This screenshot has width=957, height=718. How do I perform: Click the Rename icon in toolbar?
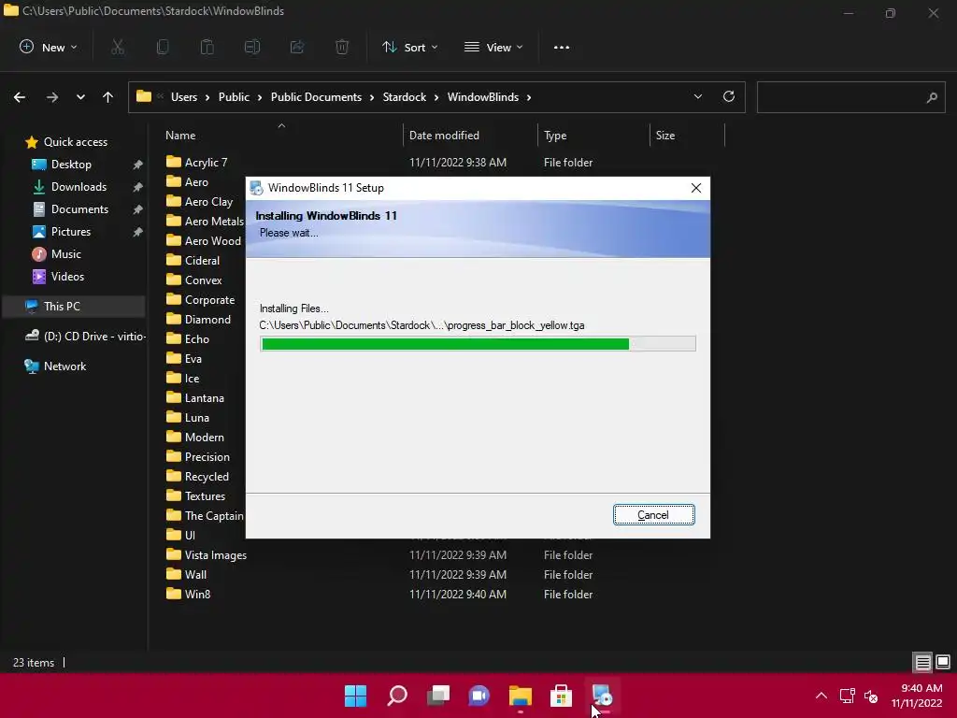pos(252,47)
